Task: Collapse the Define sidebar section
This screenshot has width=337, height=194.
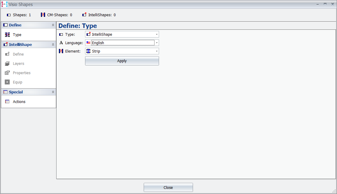Action: click(53, 25)
